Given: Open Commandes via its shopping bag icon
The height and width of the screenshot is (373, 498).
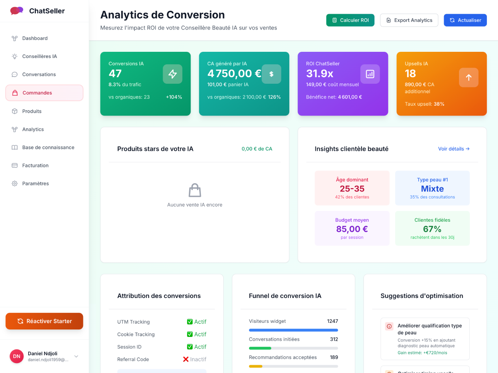Looking at the screenshot, I should (14, 92).
